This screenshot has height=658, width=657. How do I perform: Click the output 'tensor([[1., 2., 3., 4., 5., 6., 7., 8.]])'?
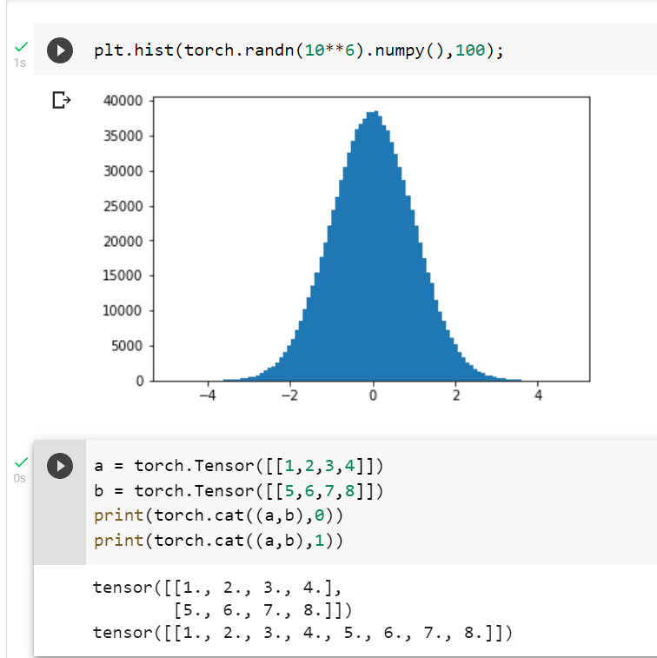click(x=302, y=633)
